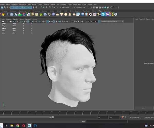Create a V-Ray dome light from shelf
Screen dimensions: 154x128
point(57,15)
